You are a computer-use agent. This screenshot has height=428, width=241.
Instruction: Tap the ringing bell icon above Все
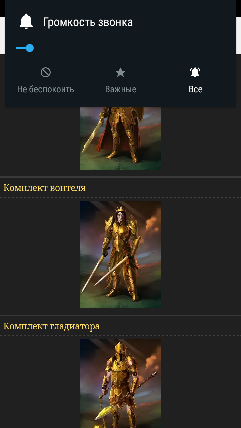tap(195, 72)
